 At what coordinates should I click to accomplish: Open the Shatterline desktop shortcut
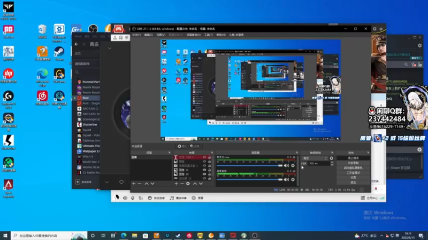pos(9,142)
